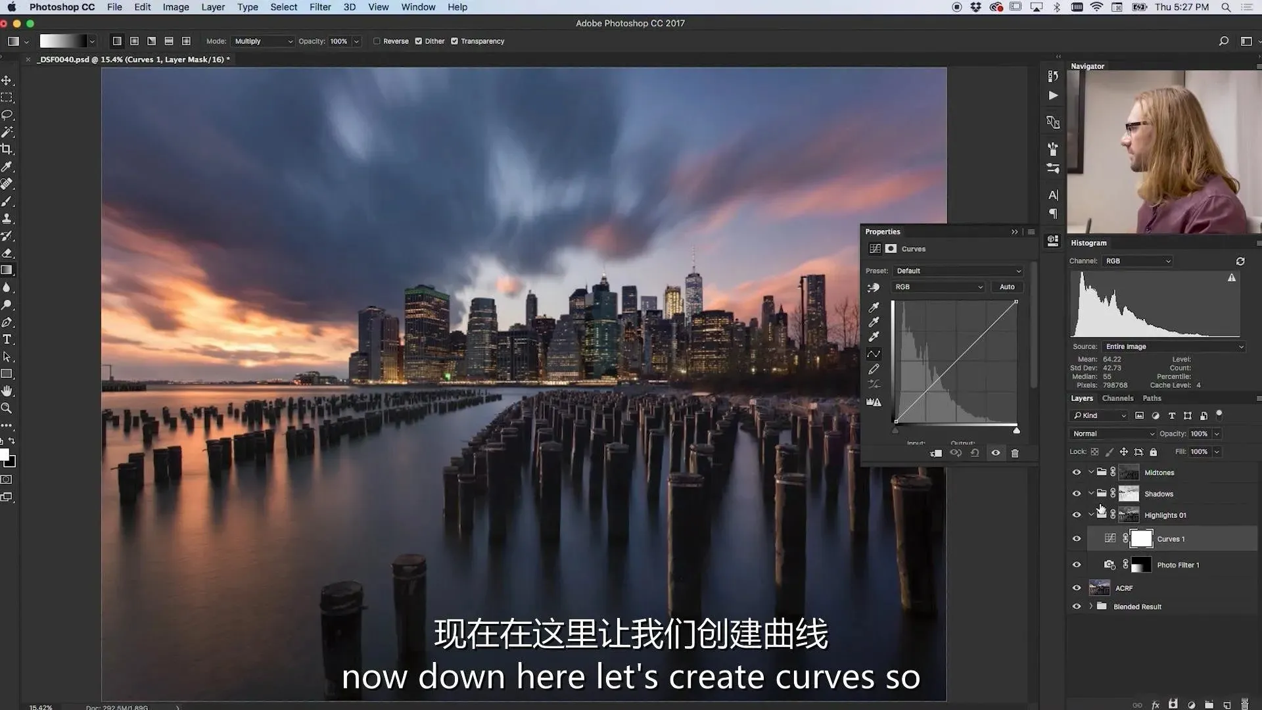
Task: Select the Lasso tool
Action: (x=7, y=115)
